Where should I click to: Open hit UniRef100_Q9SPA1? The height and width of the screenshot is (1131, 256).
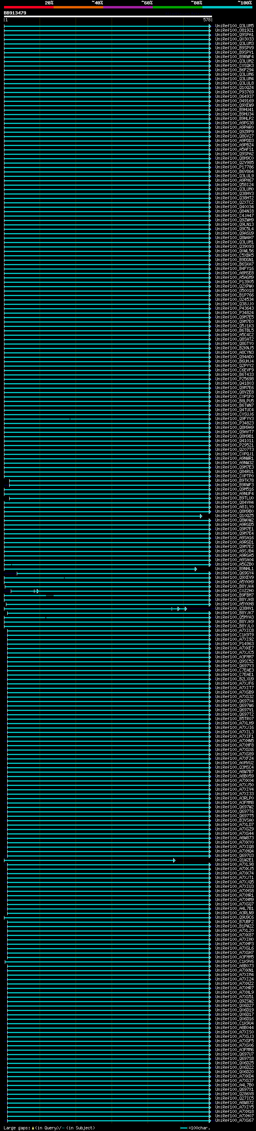234,35
